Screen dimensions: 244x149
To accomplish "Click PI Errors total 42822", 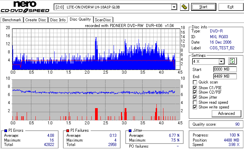I will [x=49, y=145].
